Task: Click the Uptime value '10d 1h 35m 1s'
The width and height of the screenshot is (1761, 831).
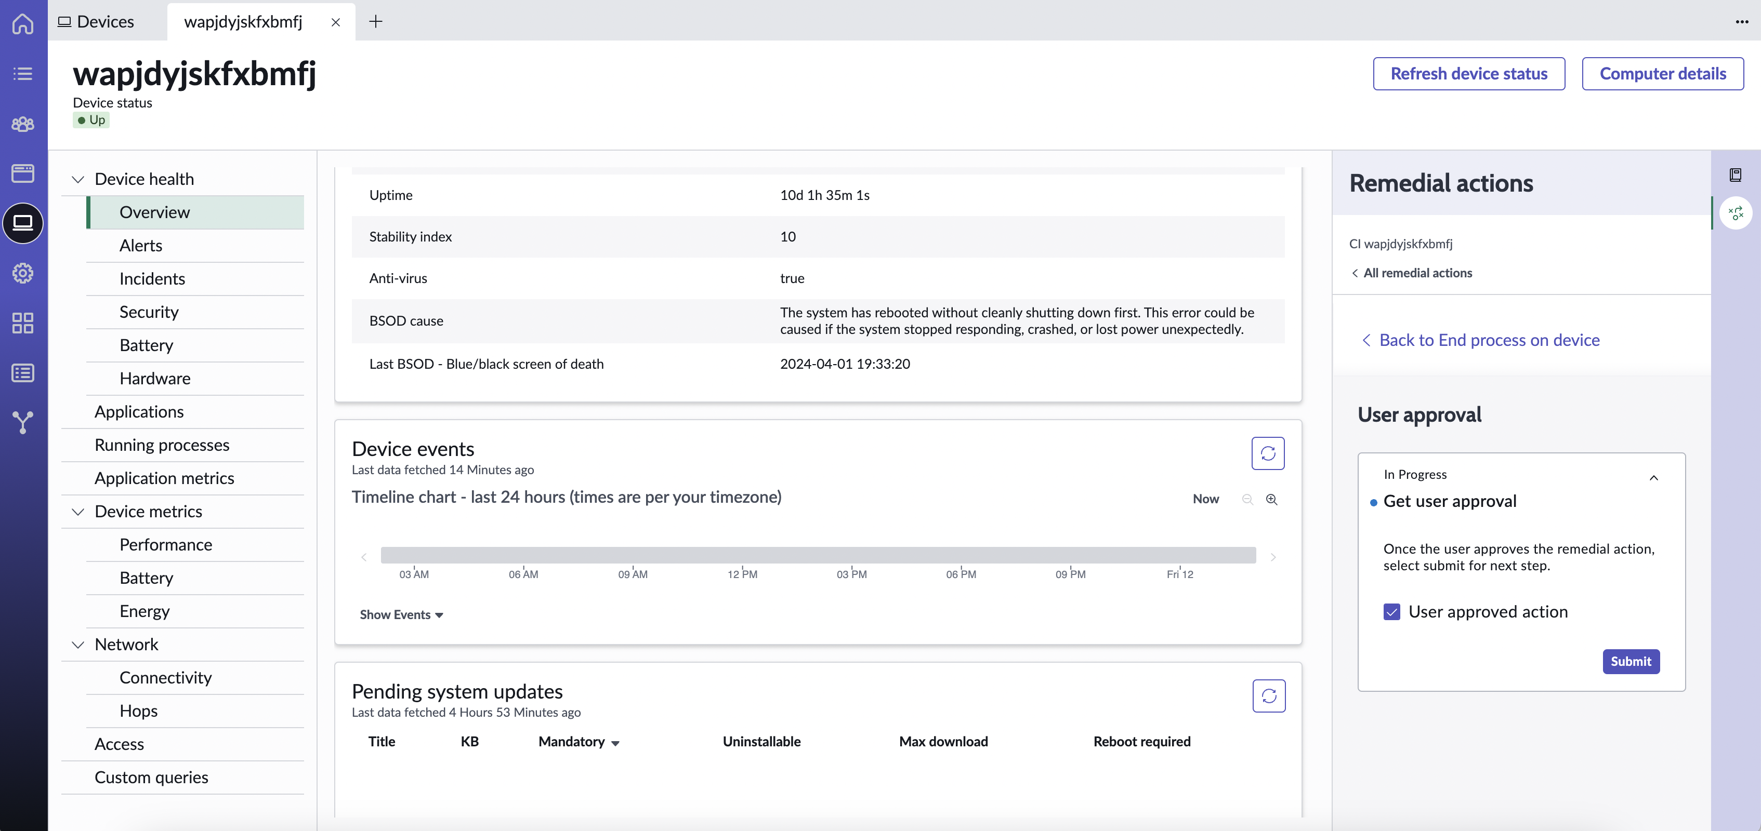Action: pyautogui.click(x=824, y=195)
